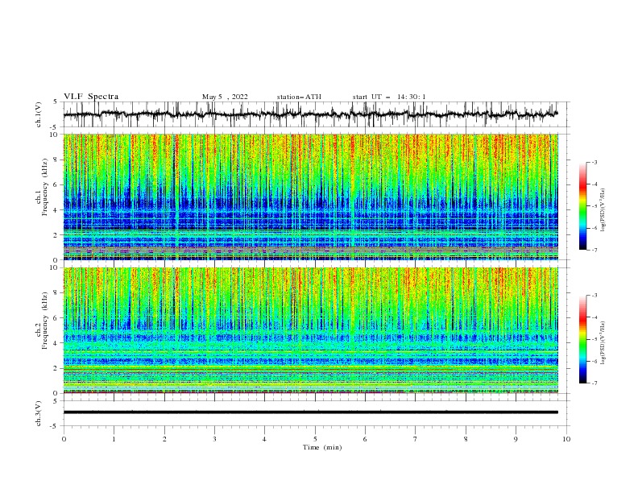Click the ch.1 PSD color bar
638x493 pixels.
click(582, 206)
